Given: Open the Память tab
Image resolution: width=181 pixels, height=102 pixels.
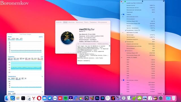Looking at the screenshot, I should [x=86, y=22].
